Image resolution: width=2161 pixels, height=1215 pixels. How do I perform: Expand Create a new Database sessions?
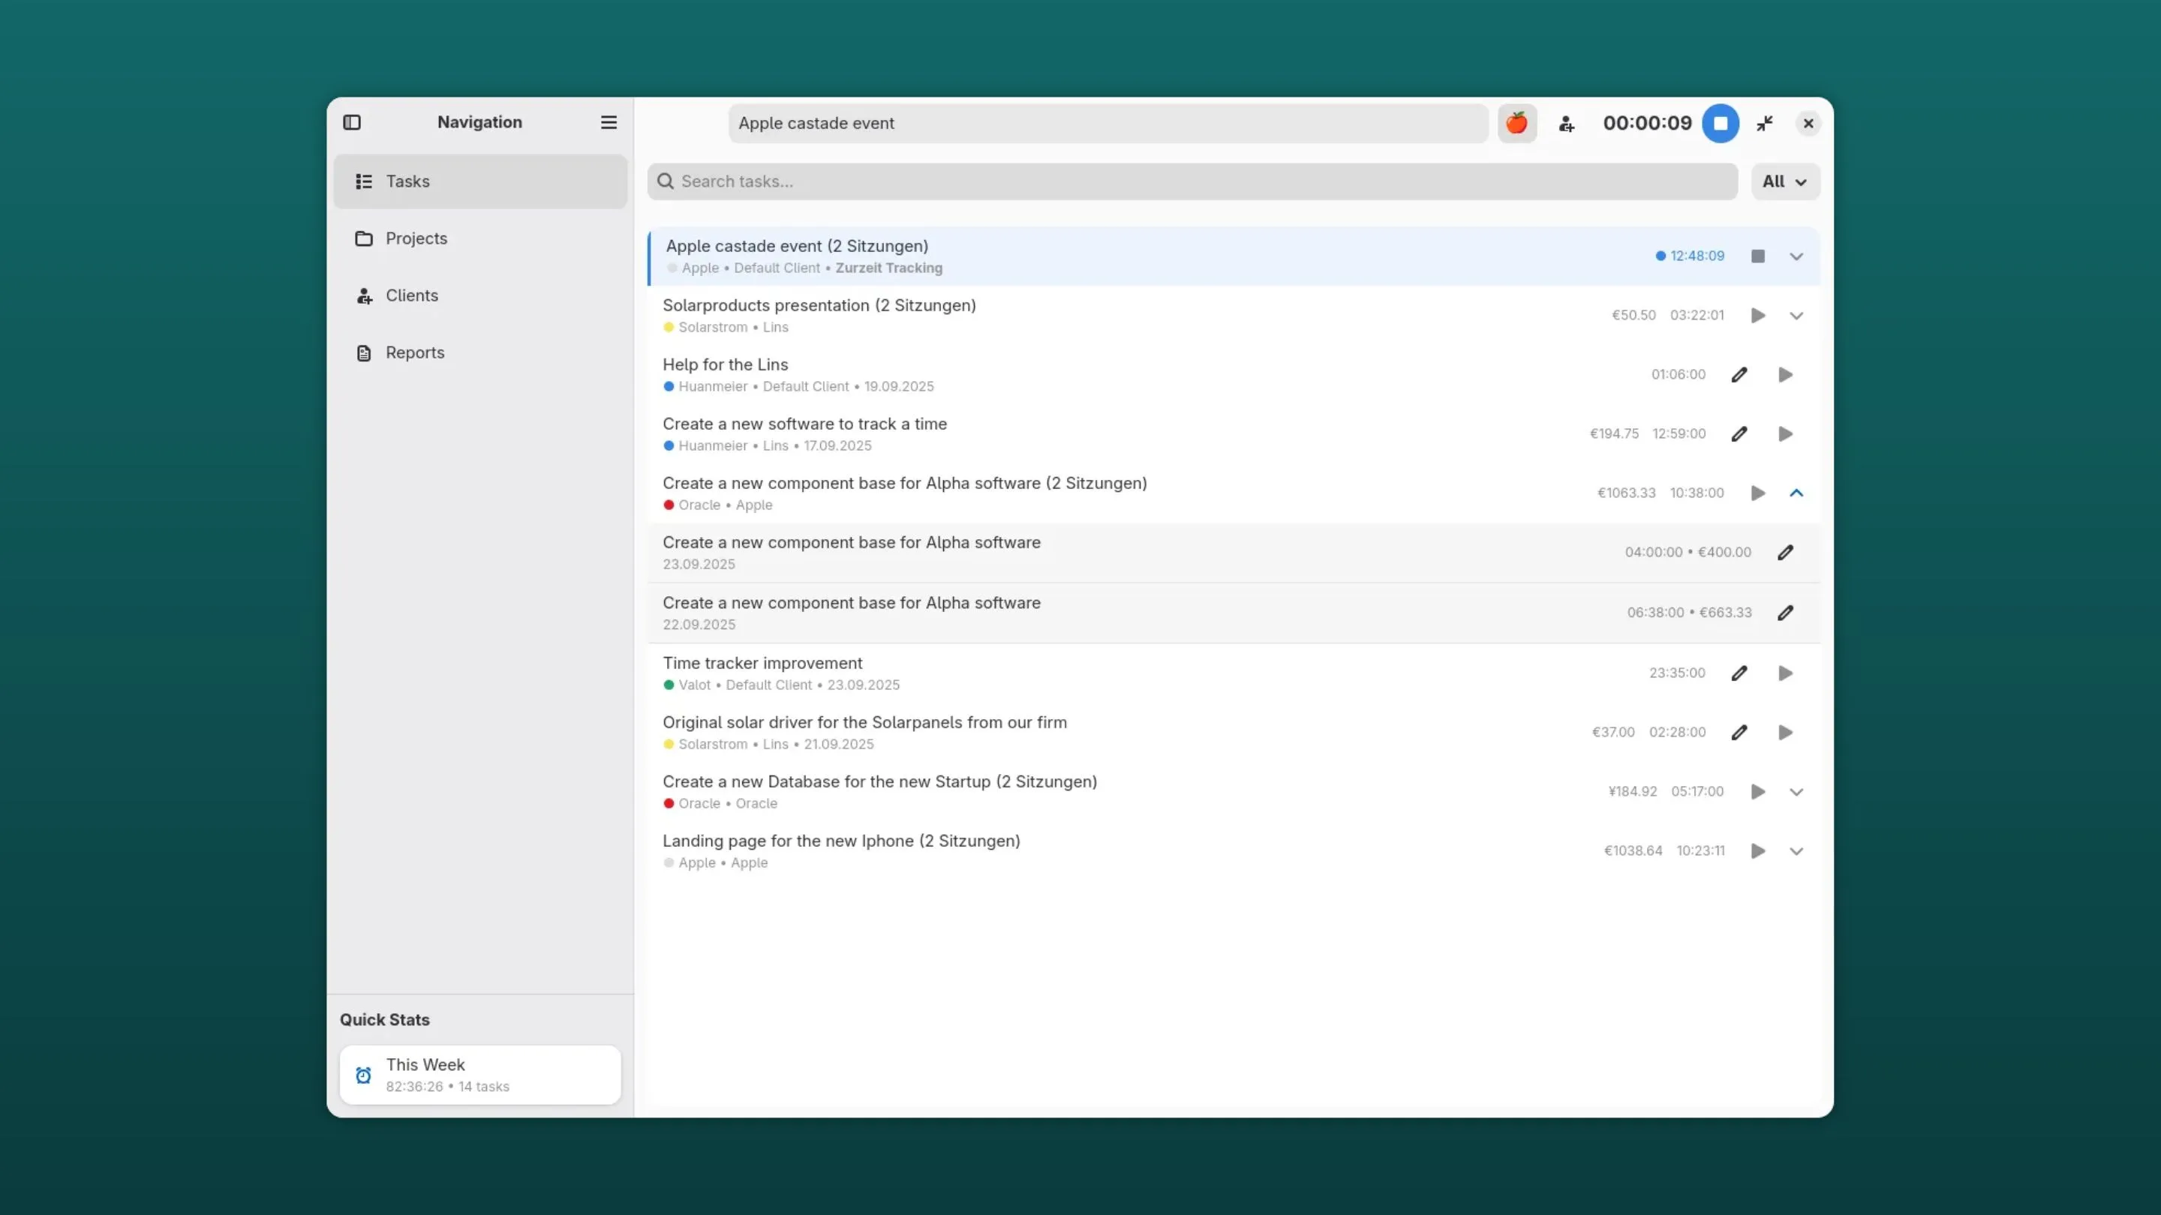1796,793
